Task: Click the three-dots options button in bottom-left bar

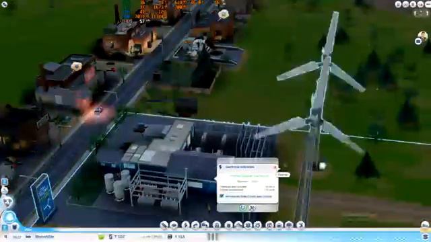Action: pos(28,237)
